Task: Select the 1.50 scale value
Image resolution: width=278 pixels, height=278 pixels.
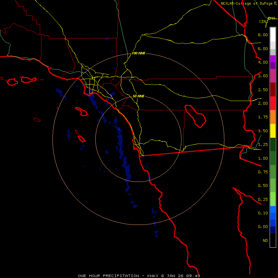Action: click(263, 131)
